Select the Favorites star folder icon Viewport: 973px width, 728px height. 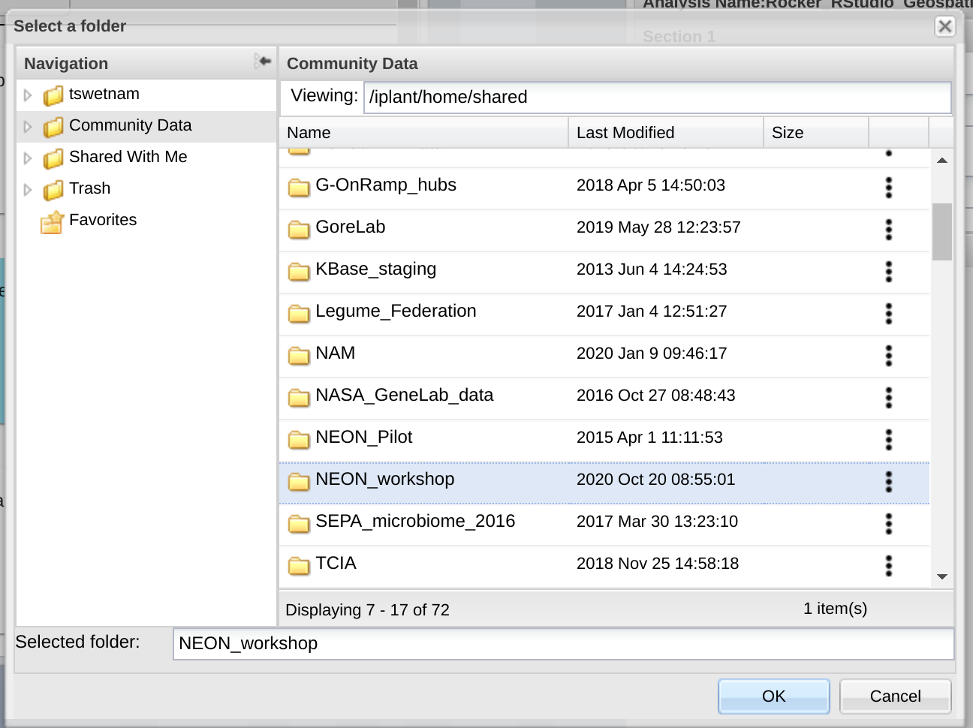pyautogui.click(x=52, y=221)
